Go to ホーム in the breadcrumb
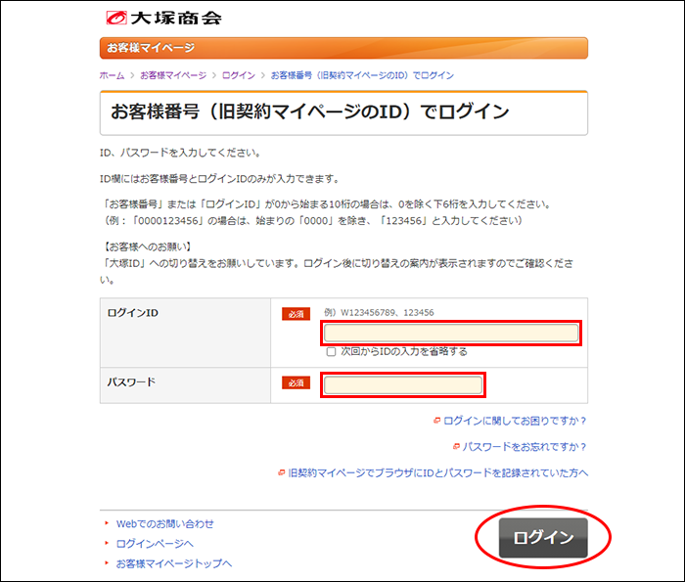This screenshot has height=582, width=685. click(x=112, y=75)
